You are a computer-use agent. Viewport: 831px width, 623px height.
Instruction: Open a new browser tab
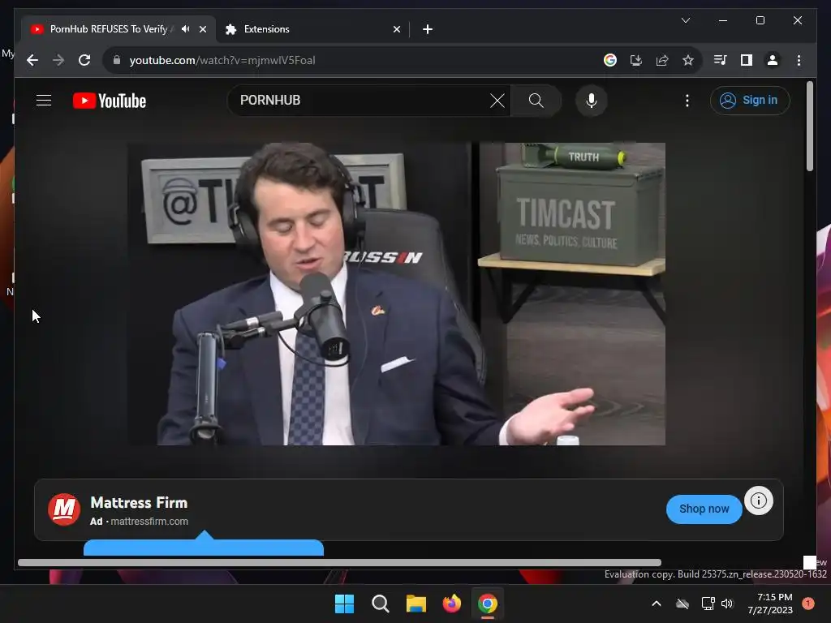pyautogui.click(x=428, y=29)
